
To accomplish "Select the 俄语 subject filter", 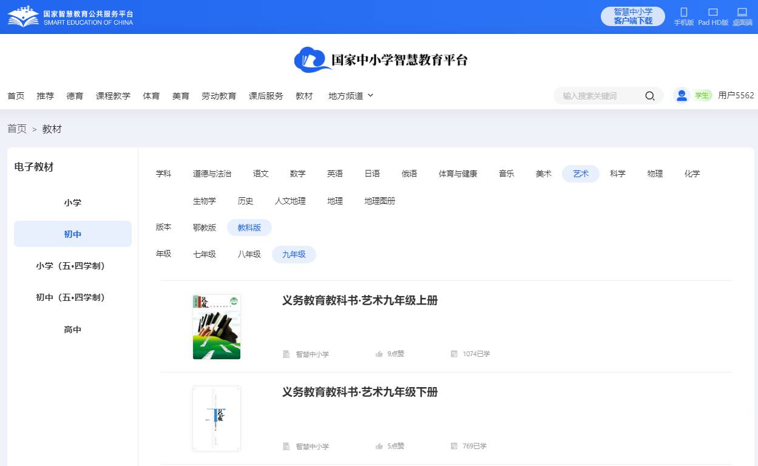I will pos(410,174).
